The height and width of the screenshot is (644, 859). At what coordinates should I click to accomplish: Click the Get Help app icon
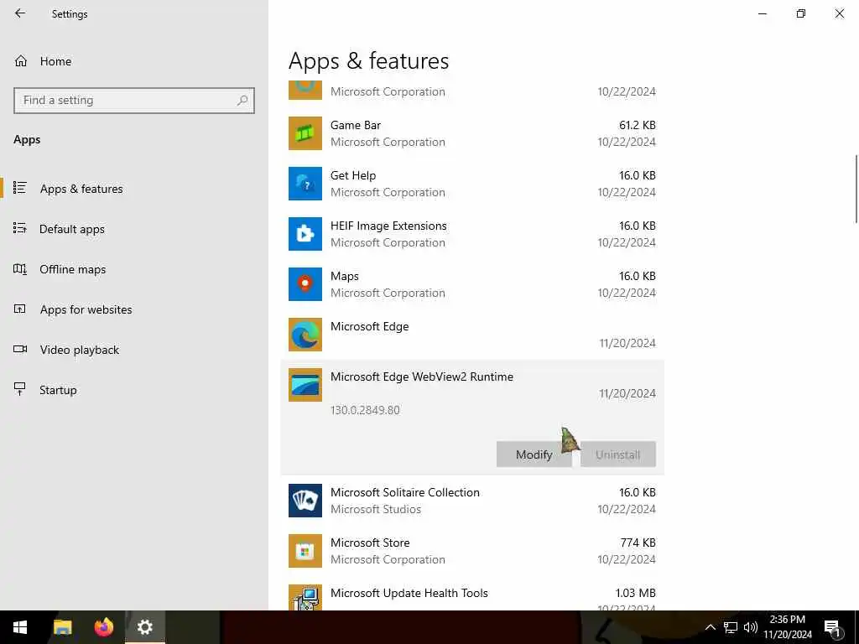coord(305,184)
